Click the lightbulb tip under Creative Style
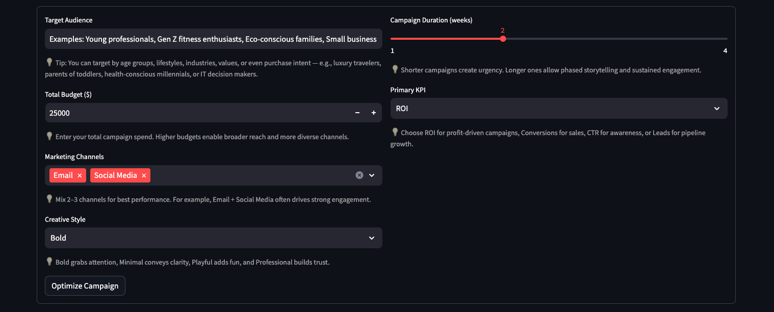 point(49,261)
